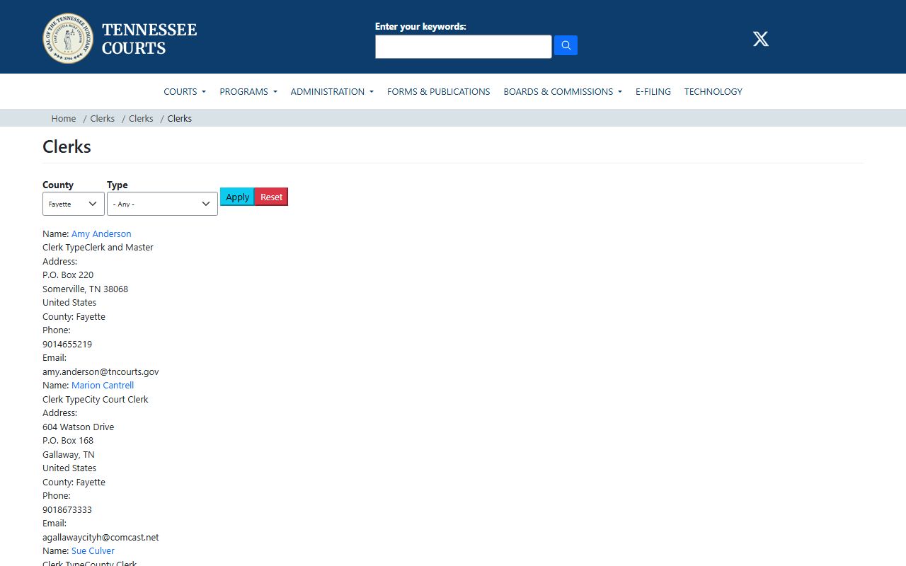906x566 pixels.
Task: Expand the Administration menu
Action: pyautogui.click(x=332, y=91)
